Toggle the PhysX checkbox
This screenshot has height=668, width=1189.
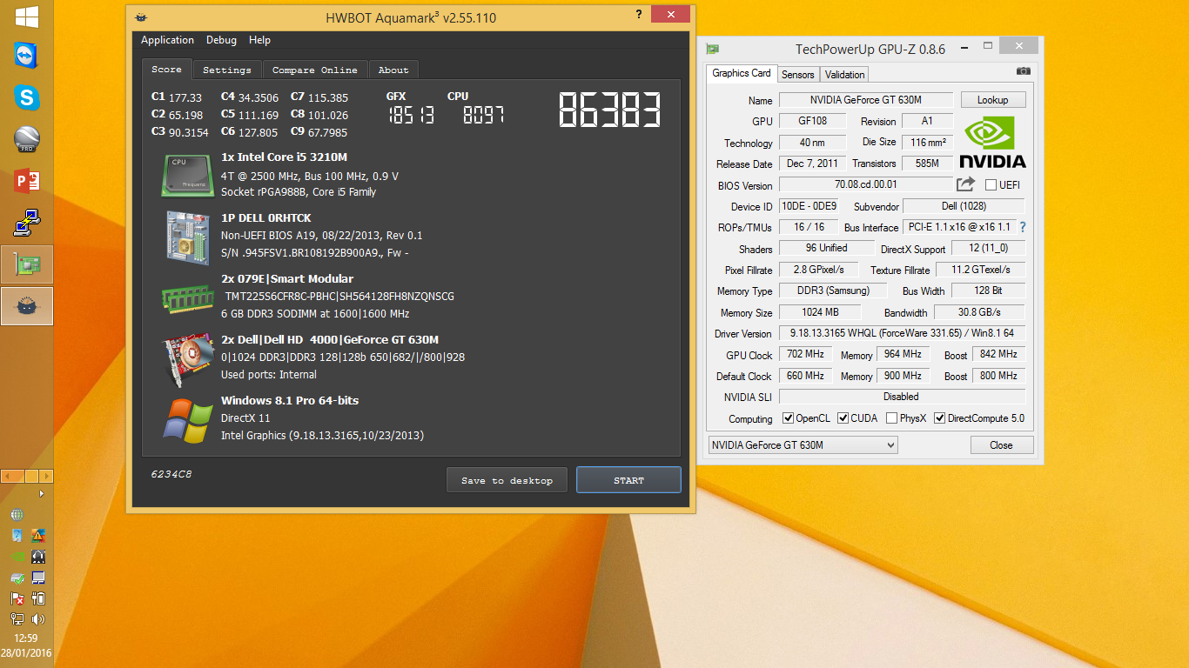click(892, 418)
